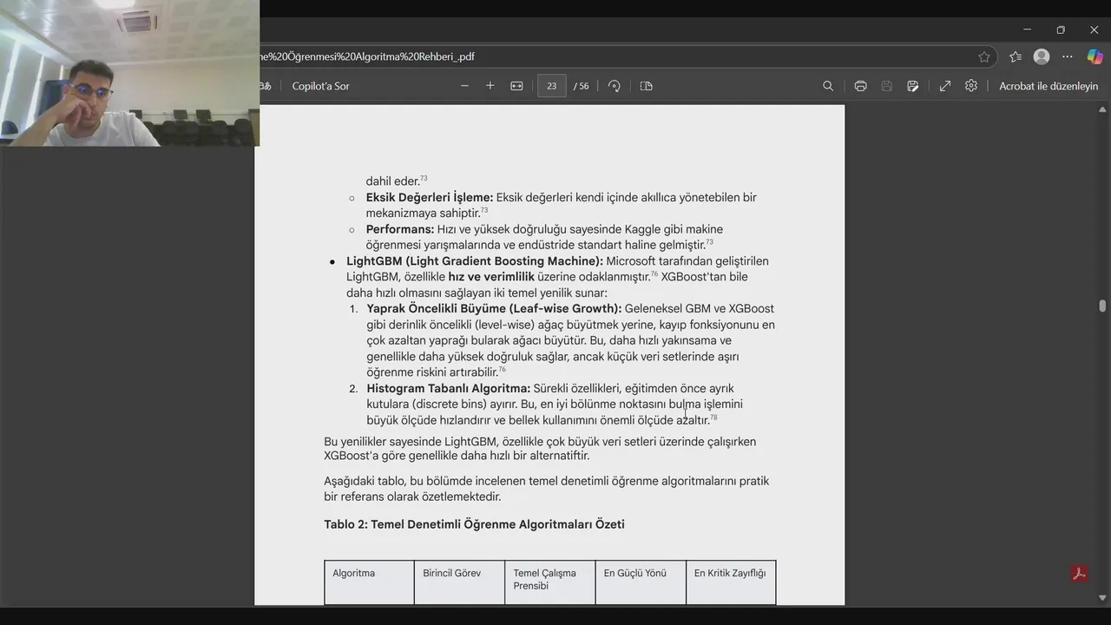Click the bold text 'Histogram Tabanlı Algoritma:'
This screenshot has width=1111, height=625.
coord(448,388)
